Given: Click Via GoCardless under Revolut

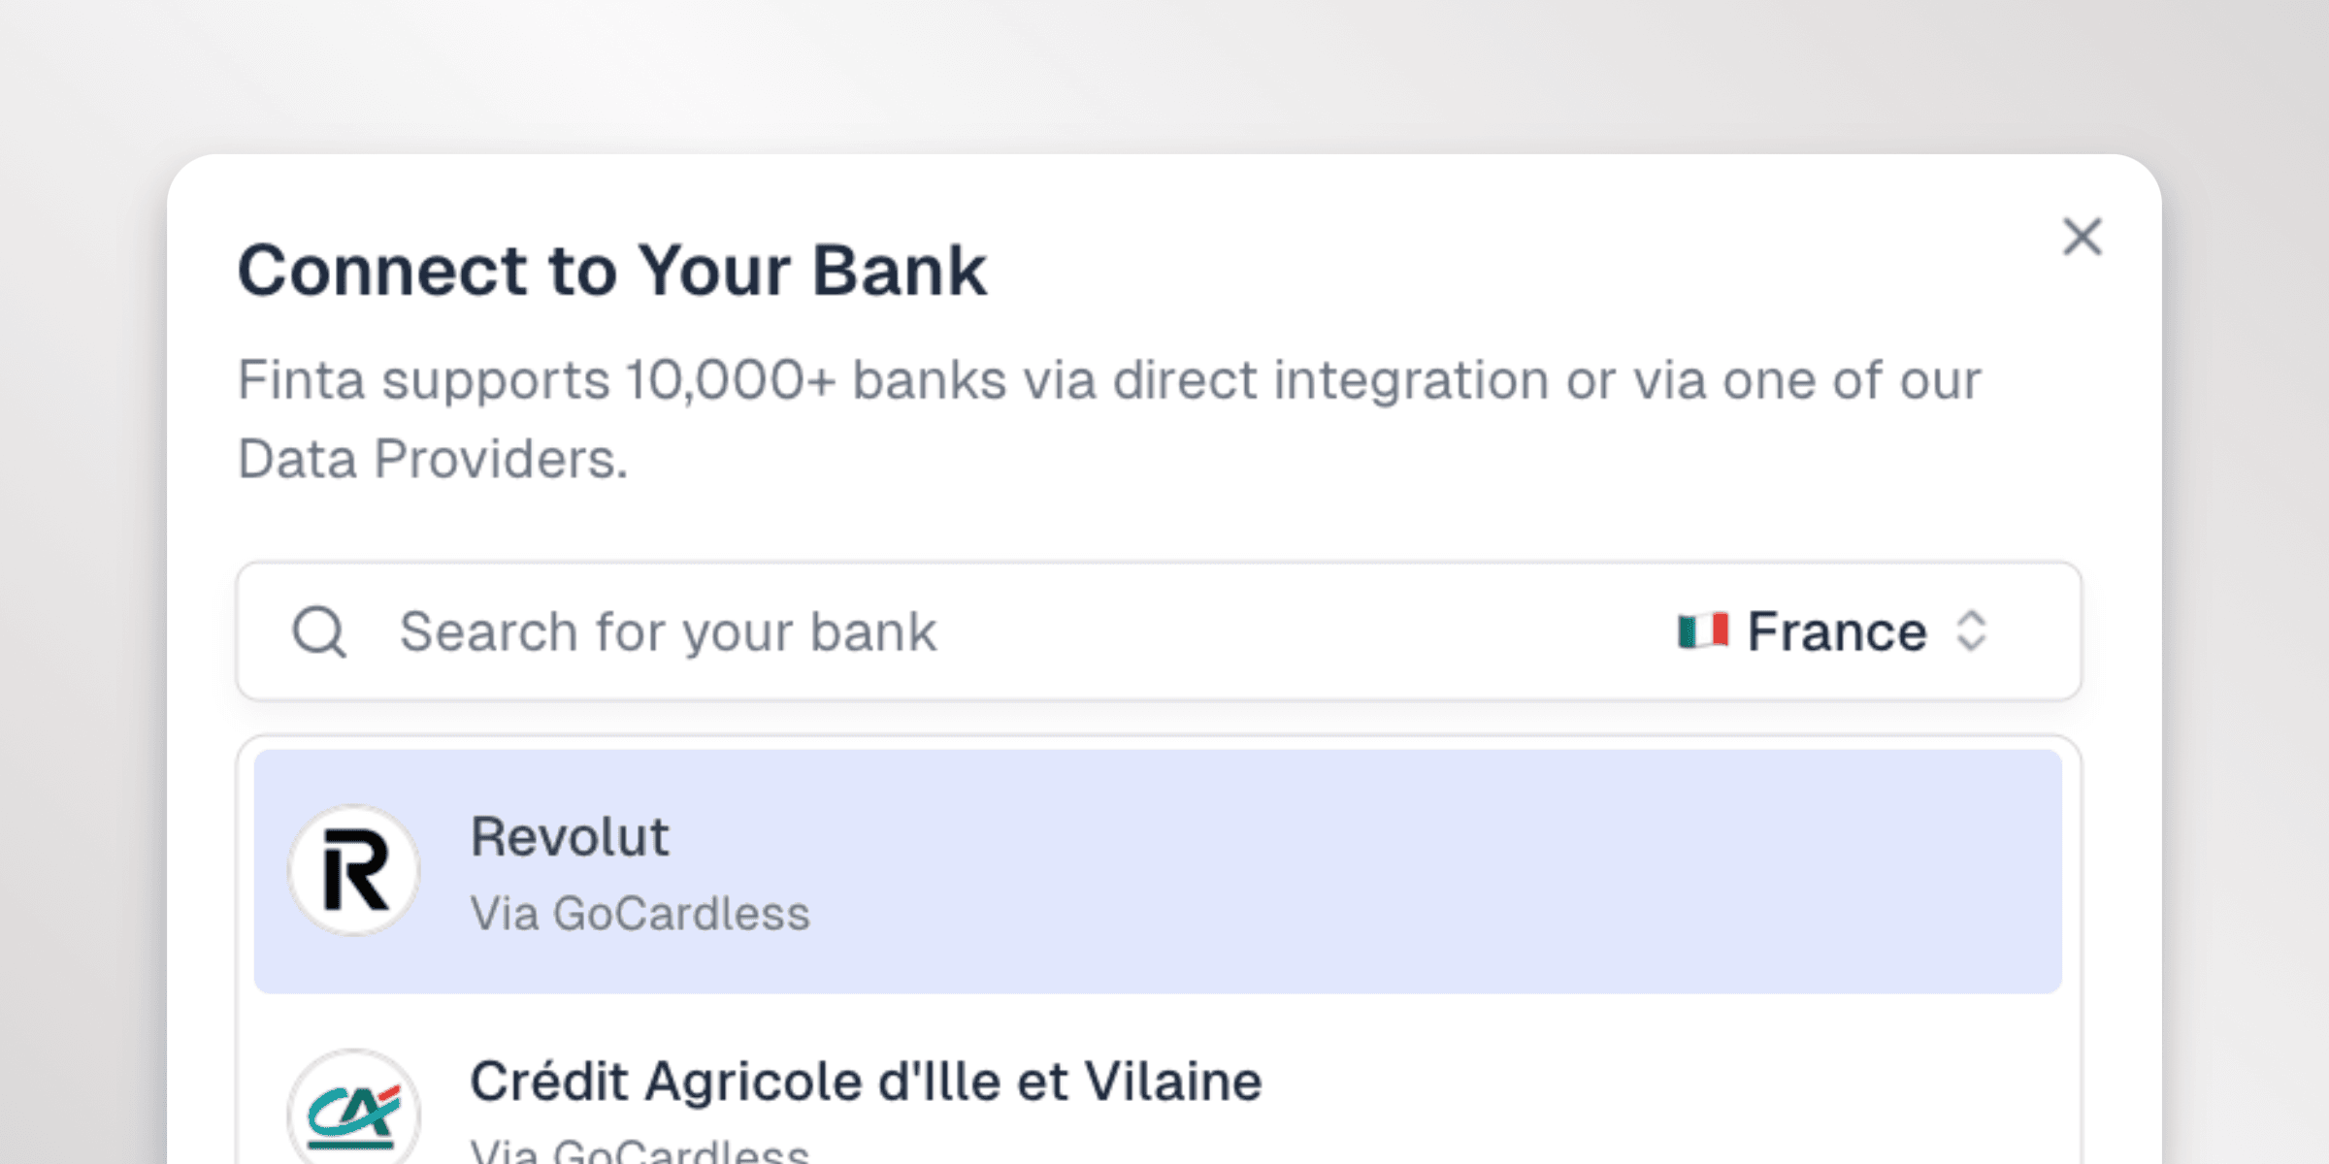Looking at the screenshot, I should click(640, 912).
